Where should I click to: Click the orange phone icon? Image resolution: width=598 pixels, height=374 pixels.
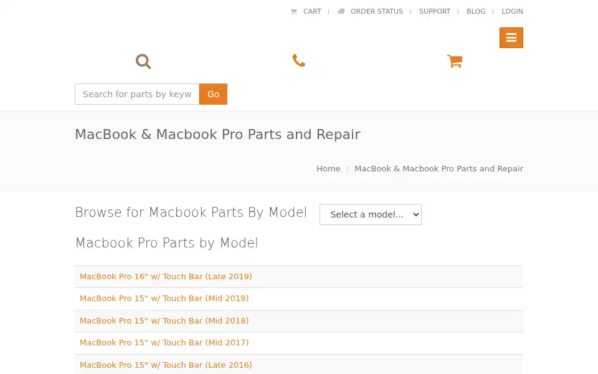(298, 60)
